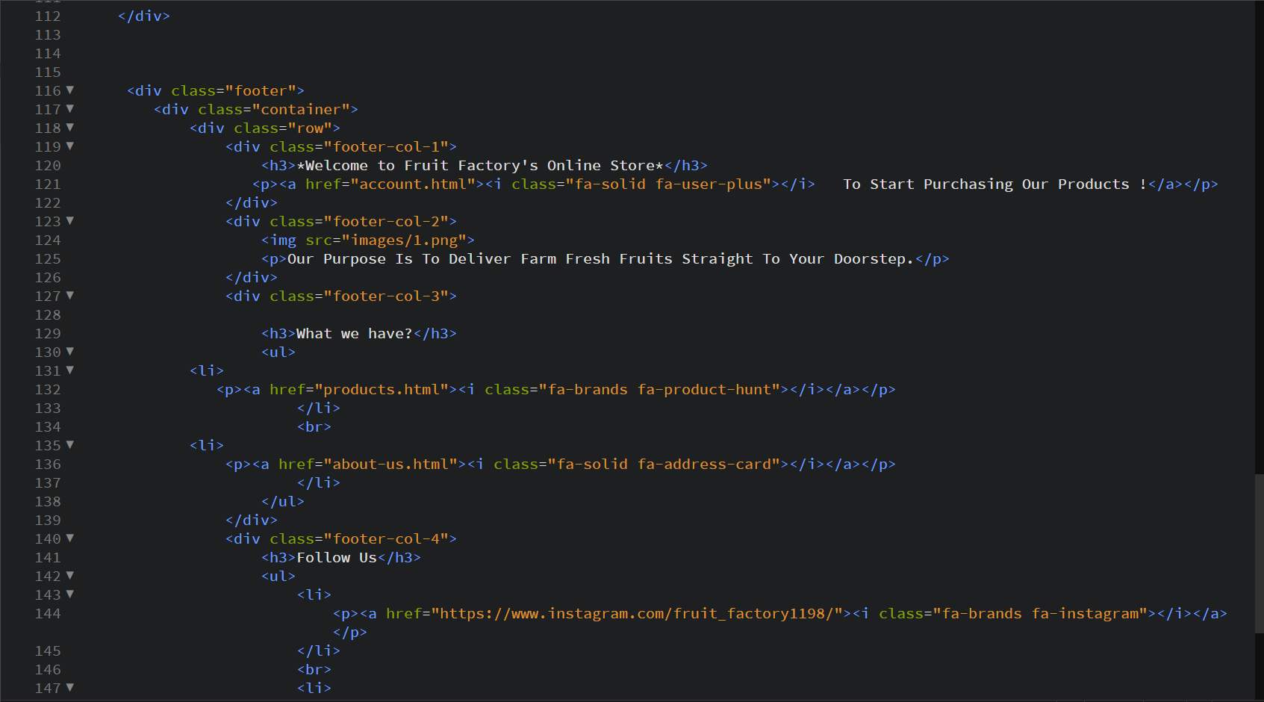Screen dimensions: 1264x702
Task: Click line number 144 in the gutter
Action: 47,613
